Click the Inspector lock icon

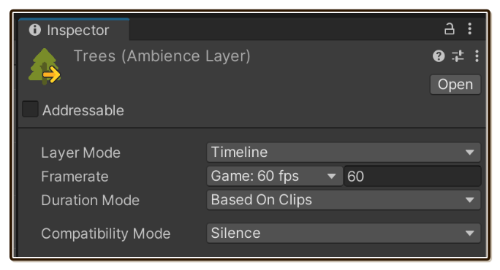pyautogui.click(x=450, y=29)
